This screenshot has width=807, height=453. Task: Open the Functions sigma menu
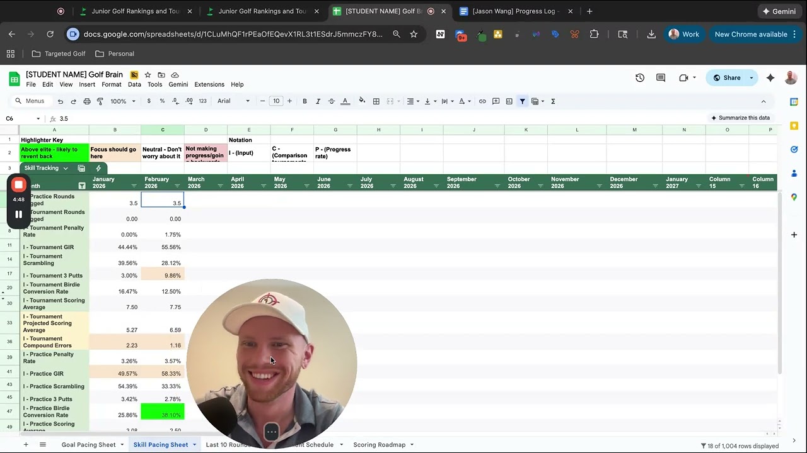(x=553, y=101)
